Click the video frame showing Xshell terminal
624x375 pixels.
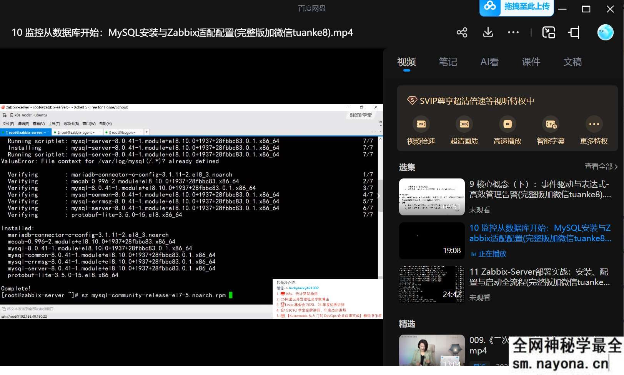[191, 211]
